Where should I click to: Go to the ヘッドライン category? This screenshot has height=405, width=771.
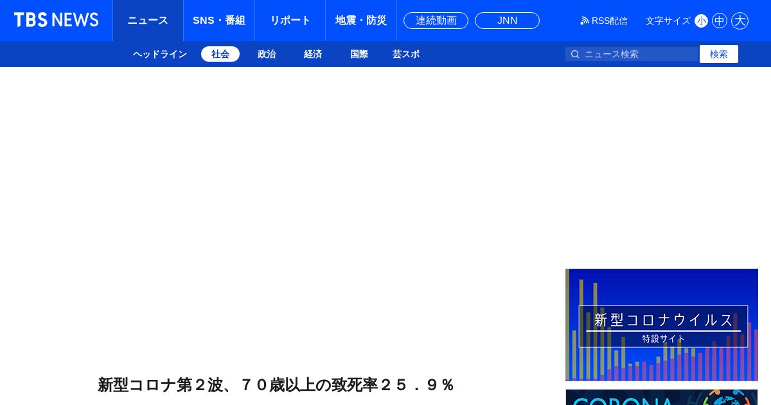(x=160, y=54)
